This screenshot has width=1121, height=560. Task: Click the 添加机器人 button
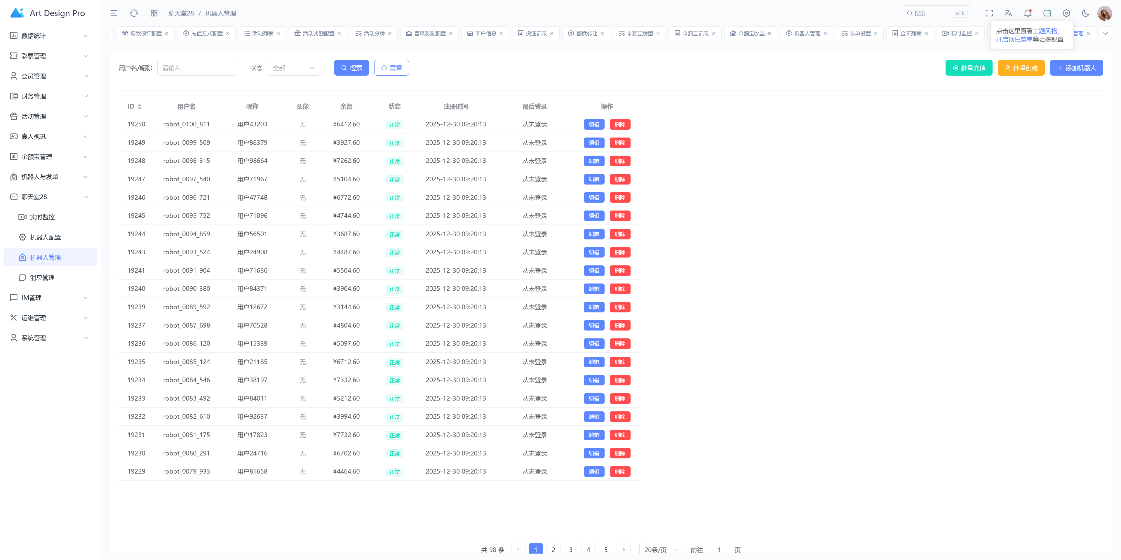click(1076, 68)
